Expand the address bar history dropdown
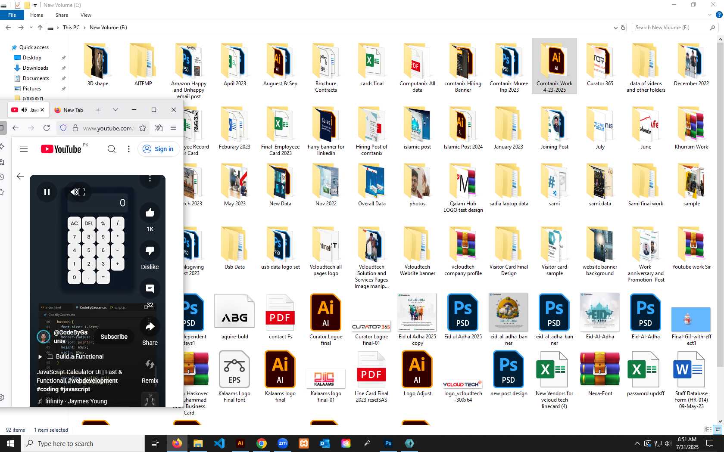 615,28
